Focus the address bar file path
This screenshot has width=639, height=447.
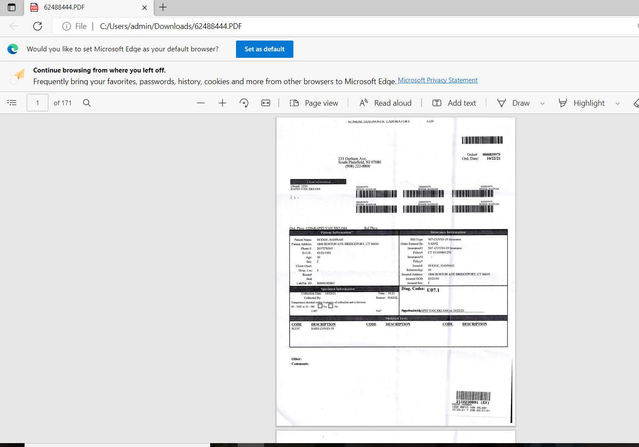pos(171,26)
